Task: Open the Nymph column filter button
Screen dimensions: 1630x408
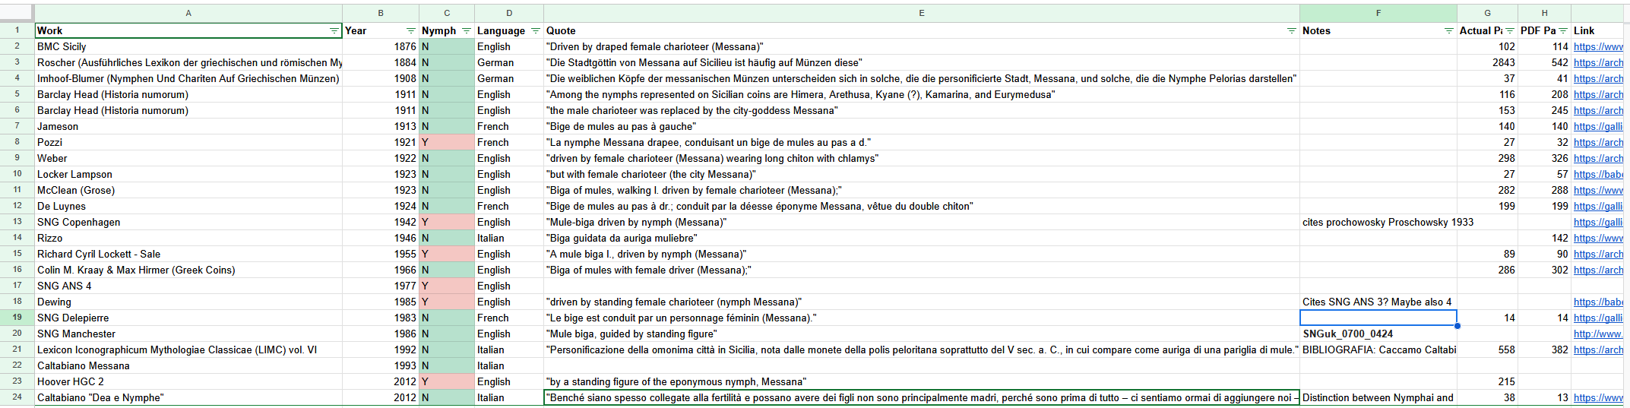Action: click(x=467, y=31)
